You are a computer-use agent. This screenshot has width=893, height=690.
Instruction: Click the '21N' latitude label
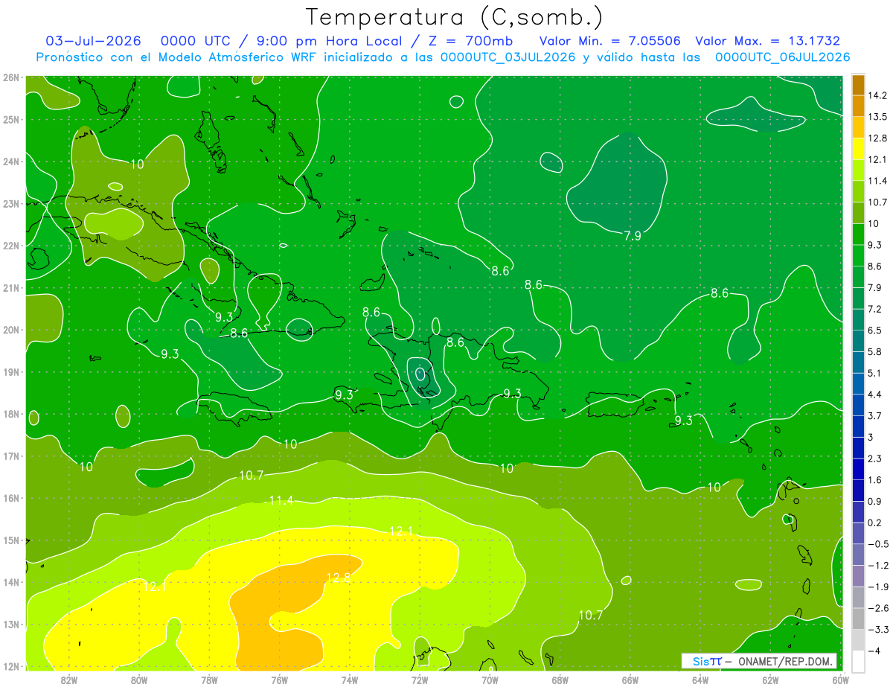click(x=10, y=288)
